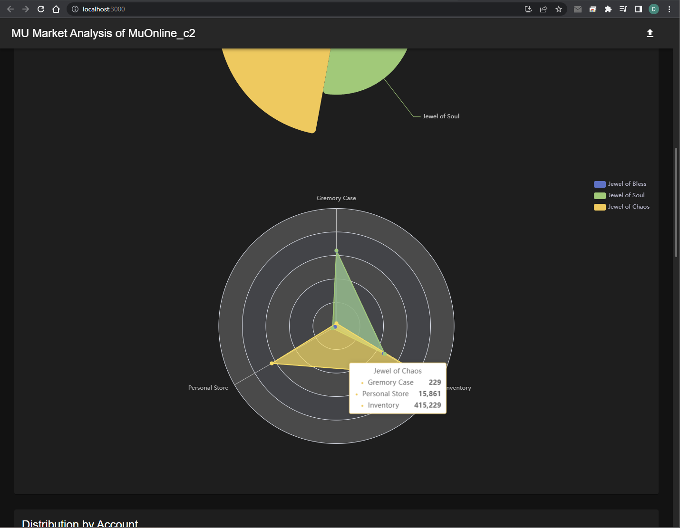Image resolution: width=680 pixels, height=528 pixels.
Task: Click the green radar point on Gremory axis
Action: tap(336, 250)
